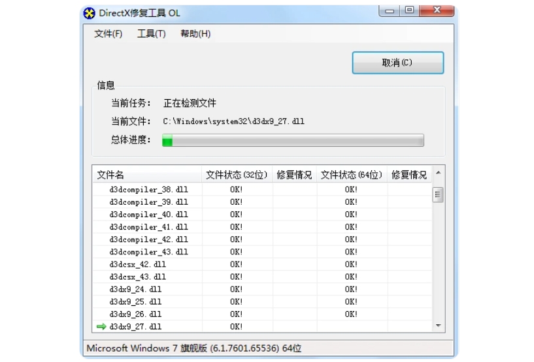This screenshot has height=362, width=534.
Task: Select the d3dcompiler_39.dll row
Action: [x=262, y=202]
